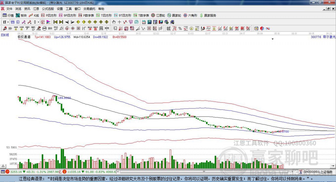Open the 公式选股 menu

(48, 9)
